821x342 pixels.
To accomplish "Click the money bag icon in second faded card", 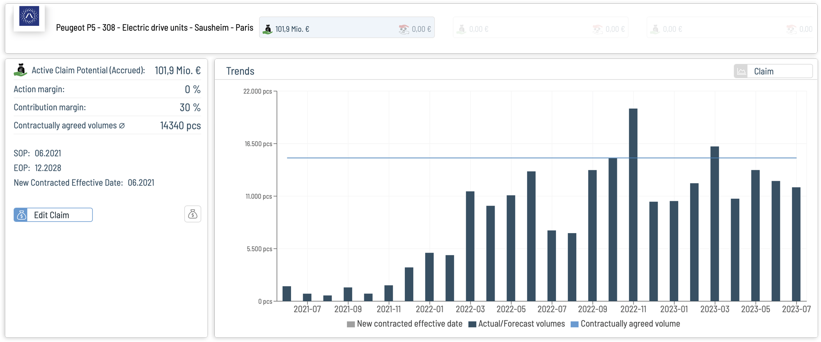I will [x=461, y=29].
